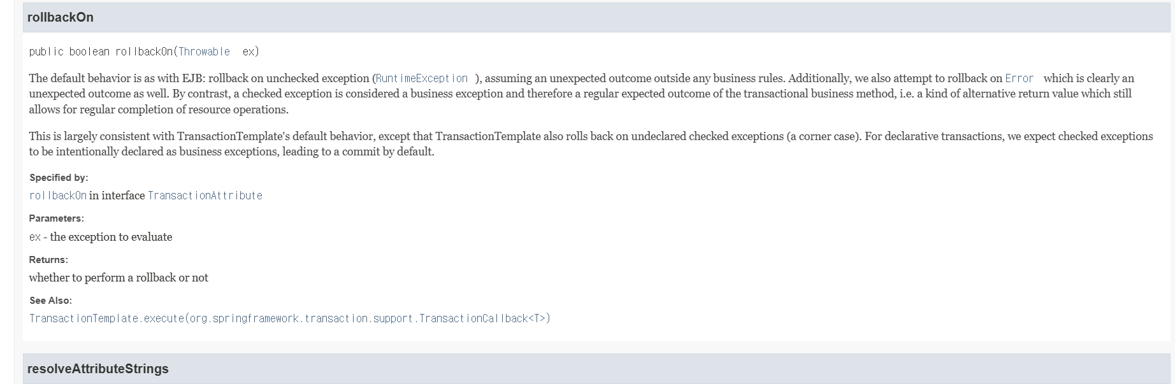The image size is (1175, 384).
Task: Click the 'Parameters:' label
Action: (x=57, y=218)
